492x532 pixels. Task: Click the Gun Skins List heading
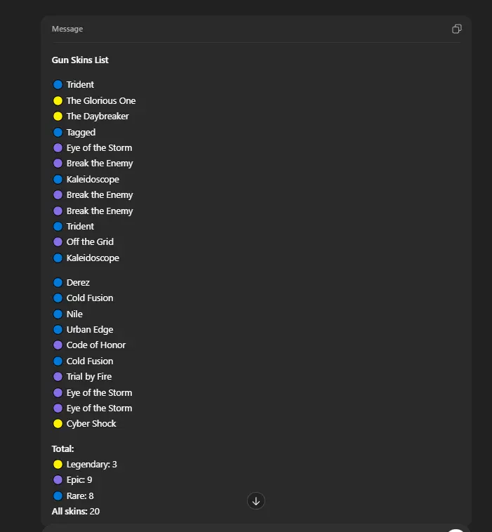[x=80, y=60]
